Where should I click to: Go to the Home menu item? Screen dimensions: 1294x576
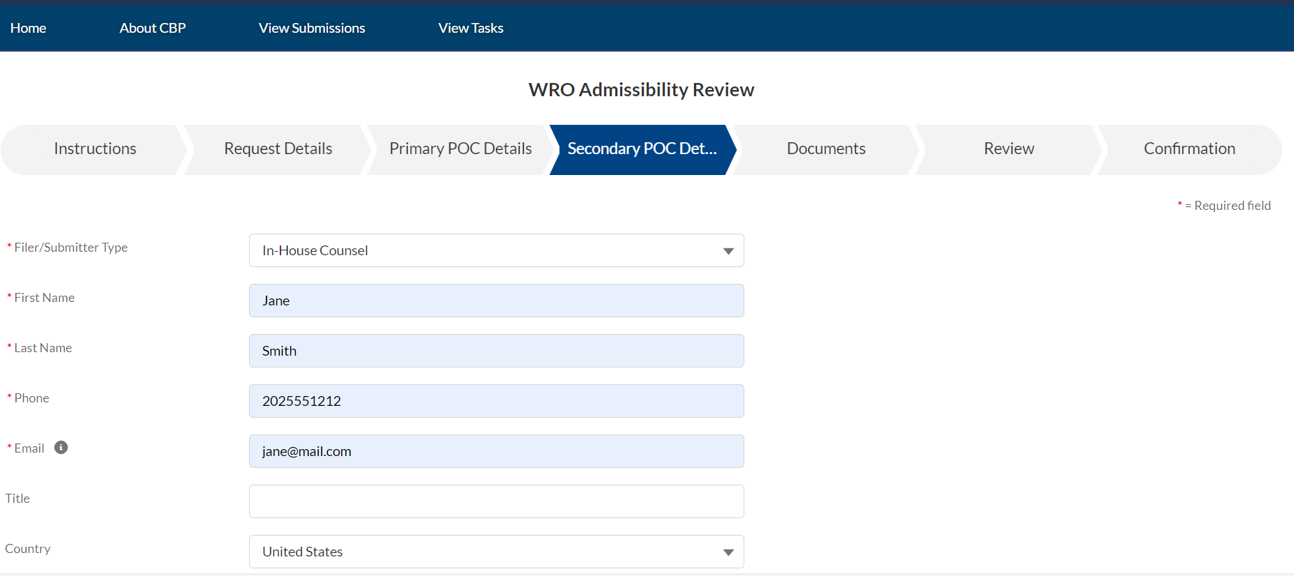click(x=28, y=28)
